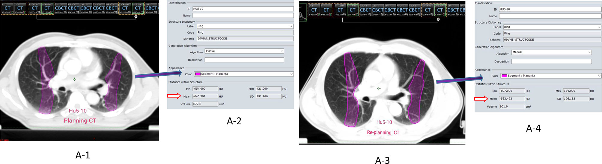The width and height of the screenshot is (602, 164).
Task: Click the SD value 196.183 in A-4
Action: point(576,99)
